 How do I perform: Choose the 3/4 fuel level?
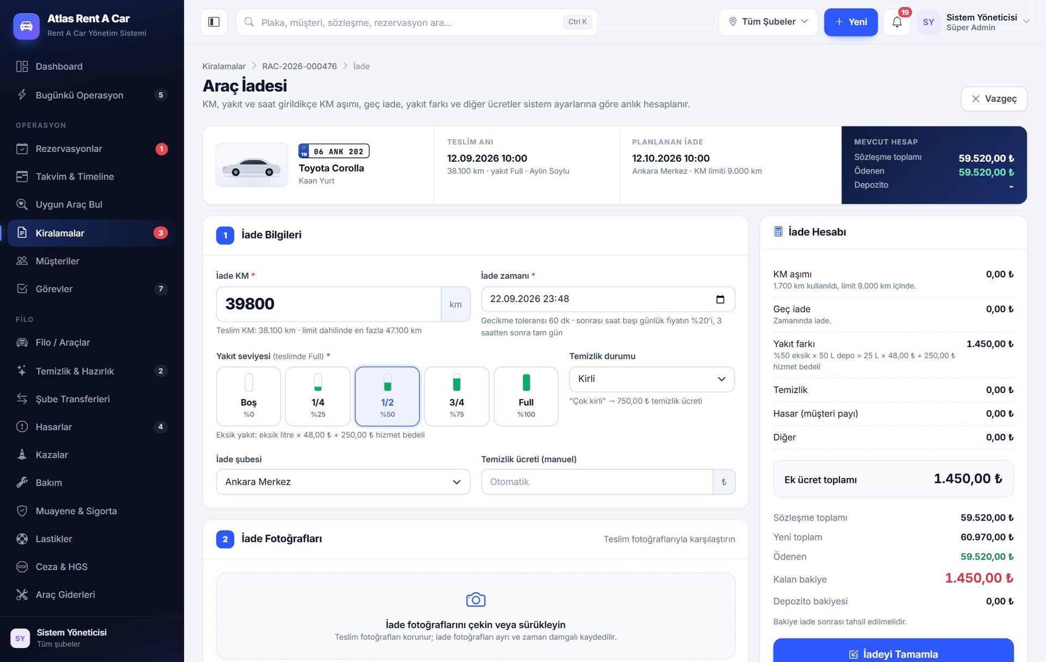[x=457, y=396]
